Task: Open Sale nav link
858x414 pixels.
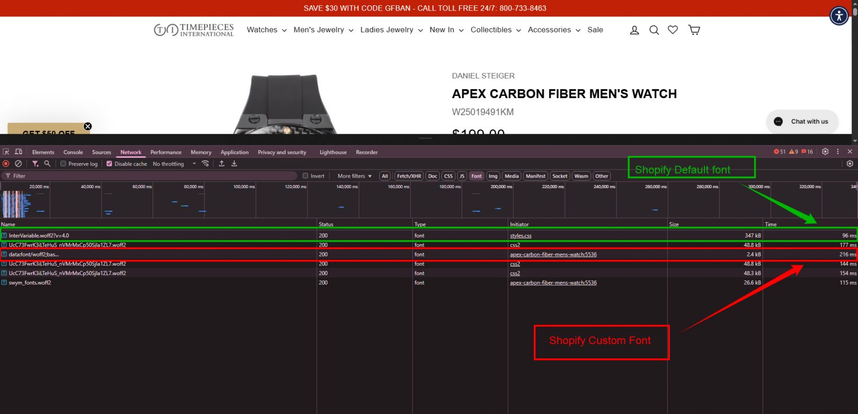Action: click(595, 30)
